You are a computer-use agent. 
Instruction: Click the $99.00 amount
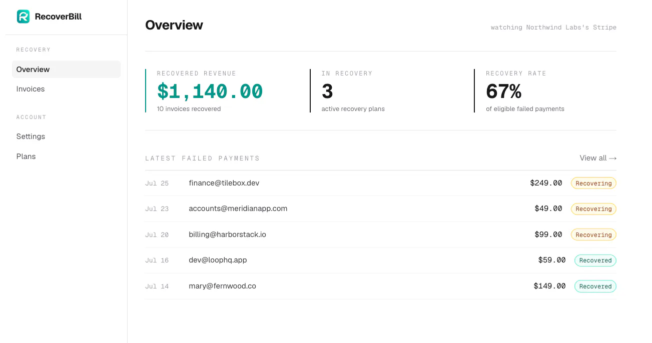pyautogui.click(x=548, y=234)
